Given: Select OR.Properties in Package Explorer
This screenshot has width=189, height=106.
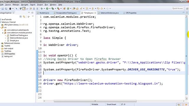Looking at the screenshot, I should point(10,54).
